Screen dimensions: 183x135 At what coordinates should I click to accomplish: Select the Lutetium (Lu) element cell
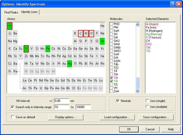pyautogui.click(x=101, y=81)
